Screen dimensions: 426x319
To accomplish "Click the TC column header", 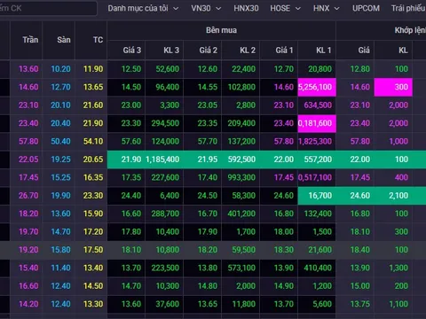I will coord(98,40).
